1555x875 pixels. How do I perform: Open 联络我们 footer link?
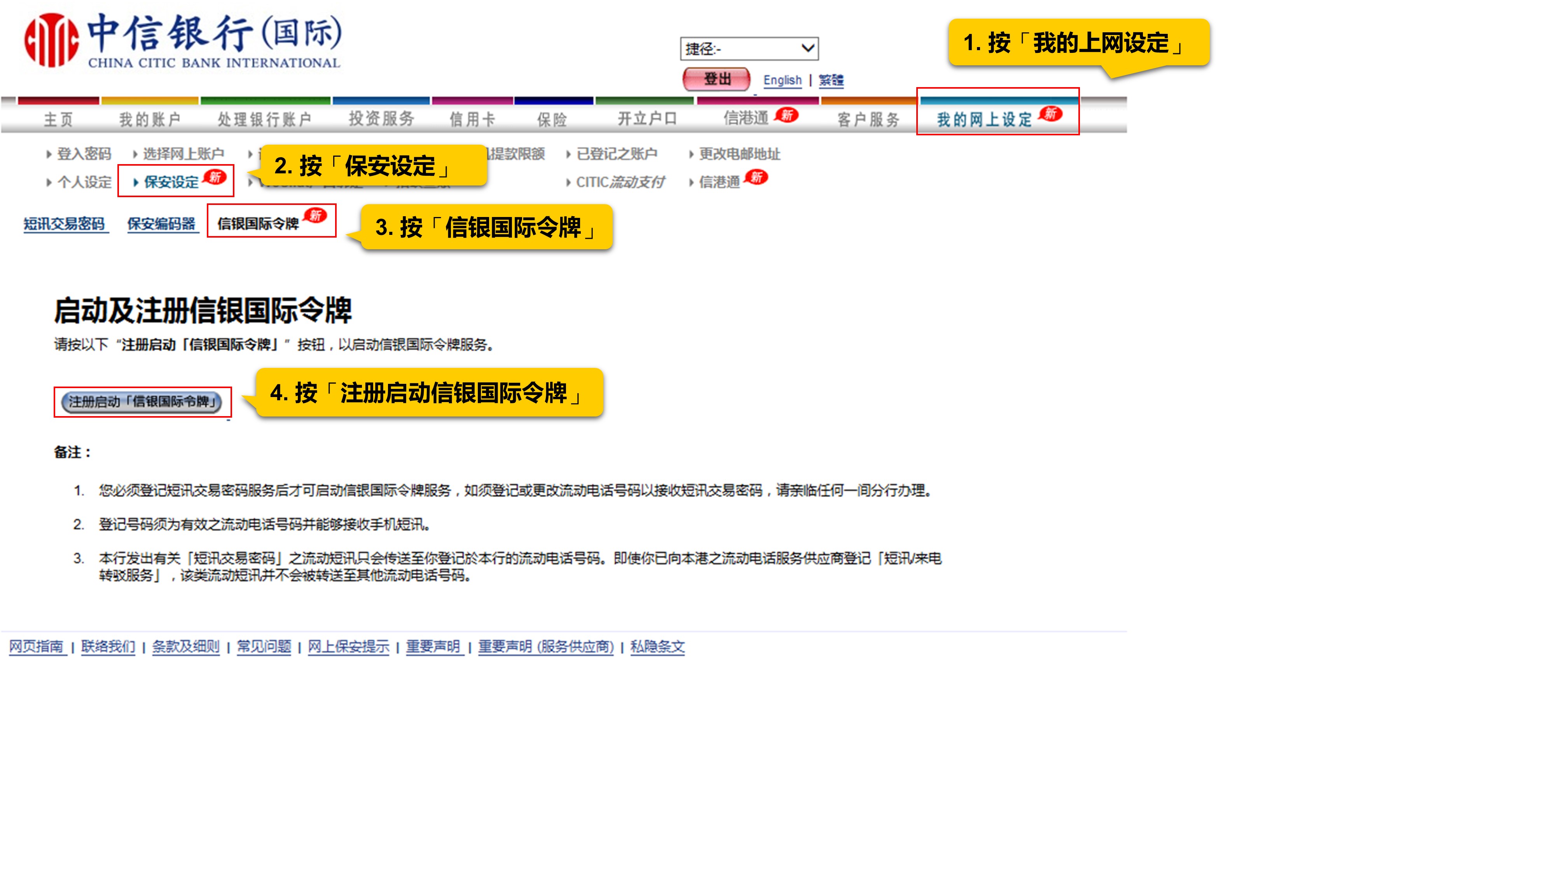(x=108, y=647)
